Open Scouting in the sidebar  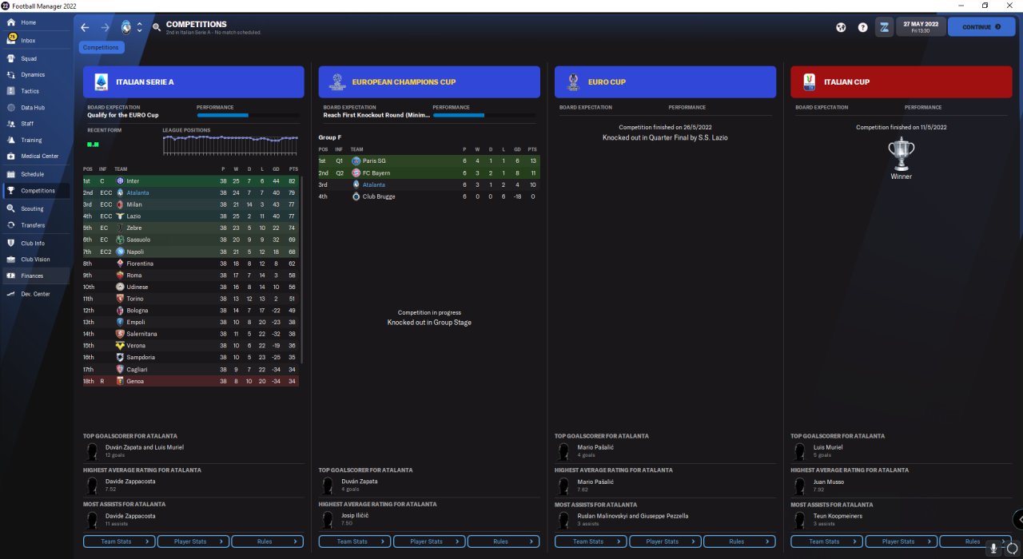click(35, 208)
